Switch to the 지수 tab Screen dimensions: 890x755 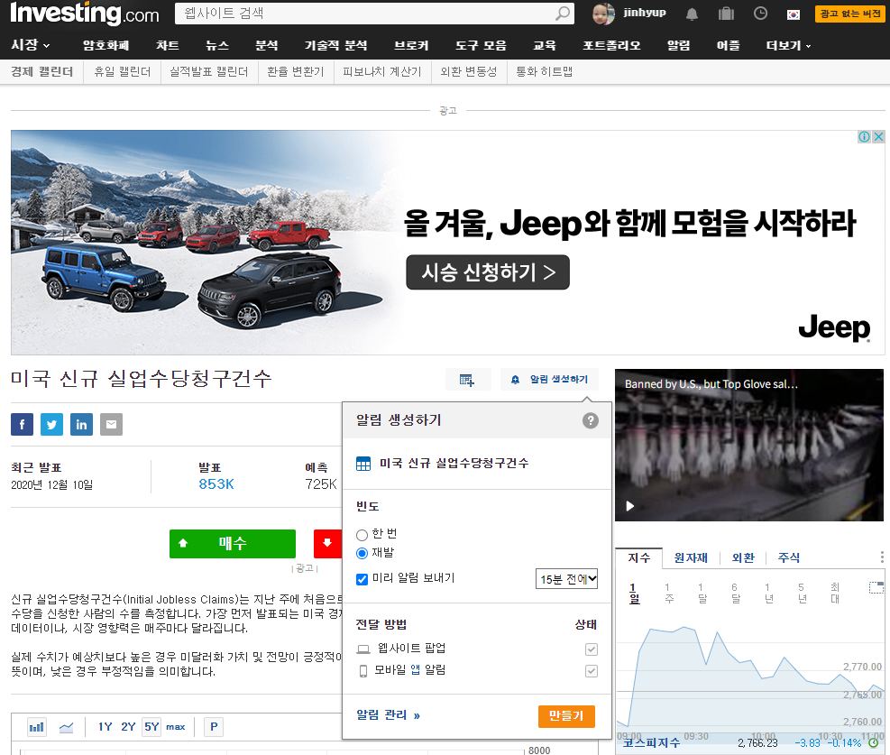point(639,558)
